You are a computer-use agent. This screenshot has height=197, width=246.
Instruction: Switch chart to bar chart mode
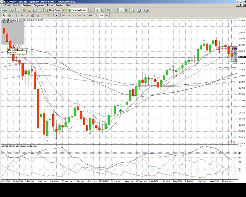coord(91,10)
